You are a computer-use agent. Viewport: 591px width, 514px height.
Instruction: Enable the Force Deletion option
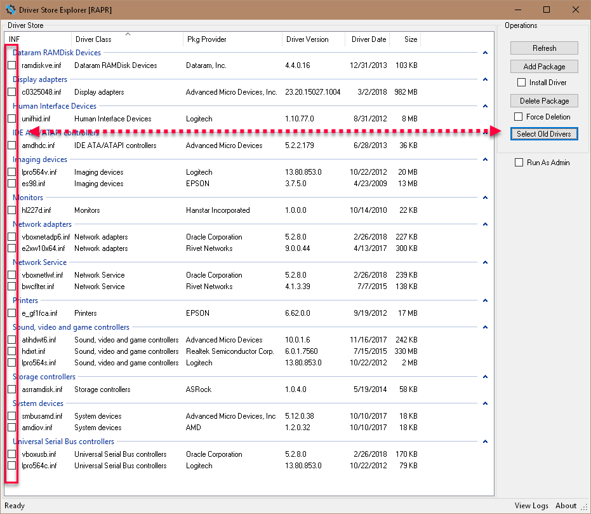point(518,116)
